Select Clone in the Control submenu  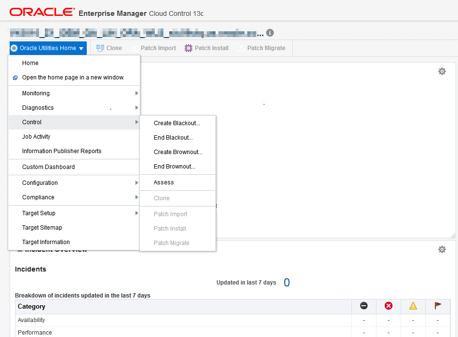pyautogui.click(x=177, y=198)
